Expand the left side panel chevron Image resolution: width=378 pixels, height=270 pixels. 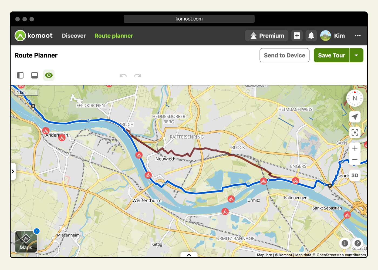[13, 171]
